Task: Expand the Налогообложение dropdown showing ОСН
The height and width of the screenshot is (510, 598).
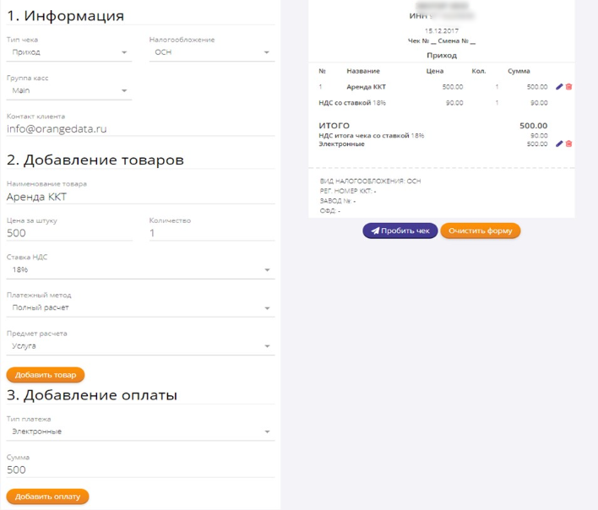Action: 212,52
